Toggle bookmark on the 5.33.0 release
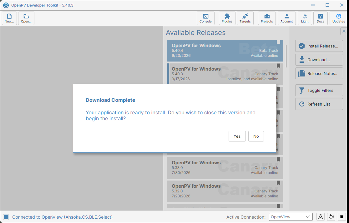The width and height of the screenshot is (349, 223). coord(278,160)
